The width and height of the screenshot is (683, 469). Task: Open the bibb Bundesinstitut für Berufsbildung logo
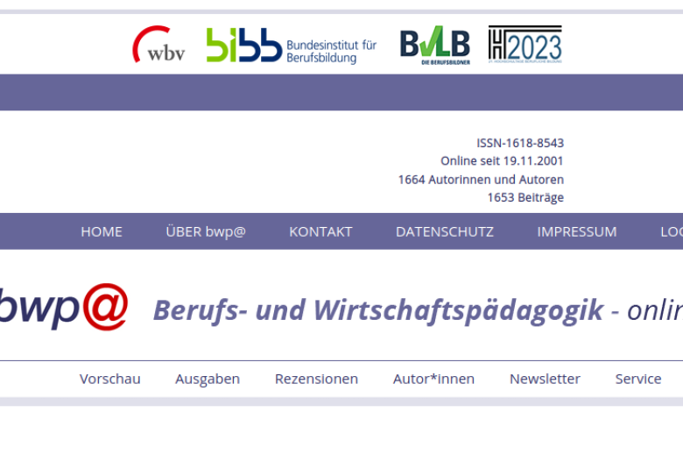[x=292, y=46]
